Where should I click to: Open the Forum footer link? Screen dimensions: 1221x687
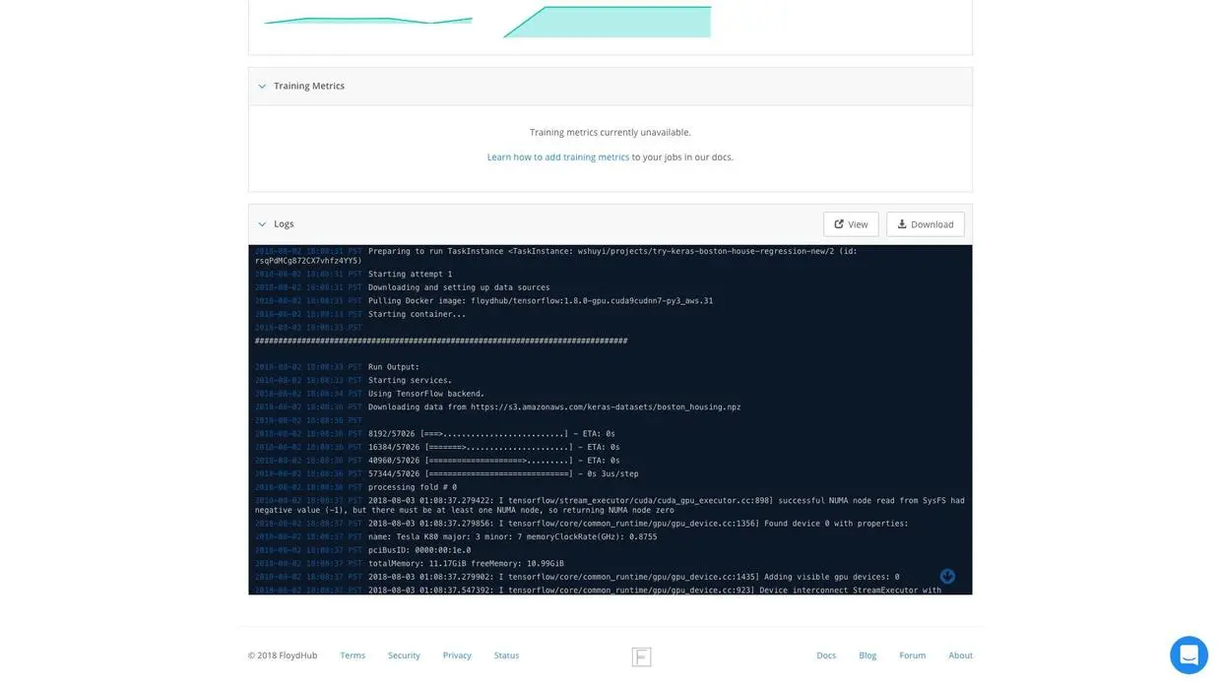click(x=913, y=656)
